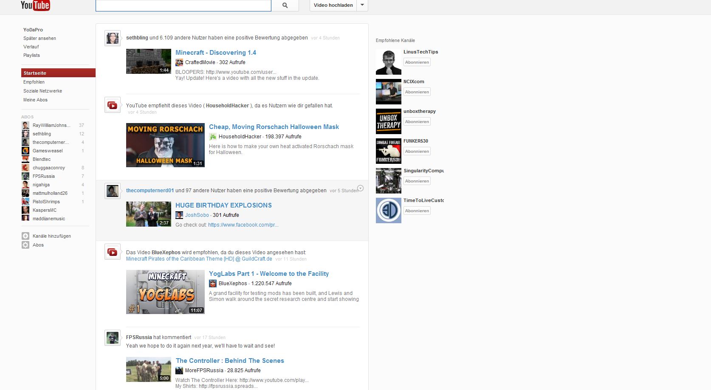The height and width of the screenshot is (390, 711).
Task: Open Später ansehen in the sidebar
Action: 39,38
